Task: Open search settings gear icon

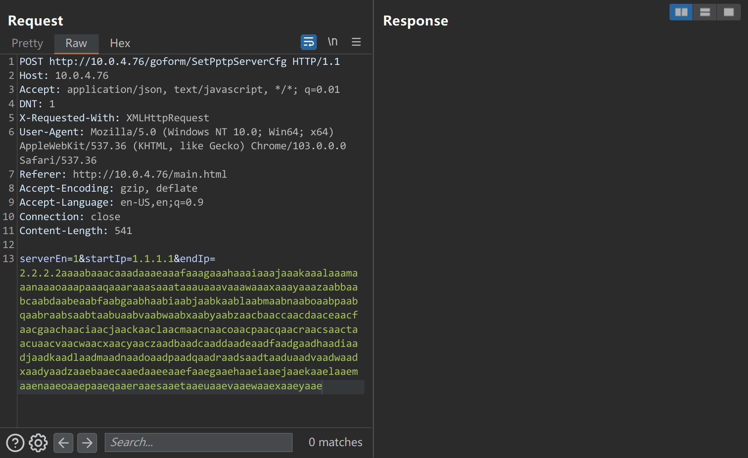Action: point(38,443)
